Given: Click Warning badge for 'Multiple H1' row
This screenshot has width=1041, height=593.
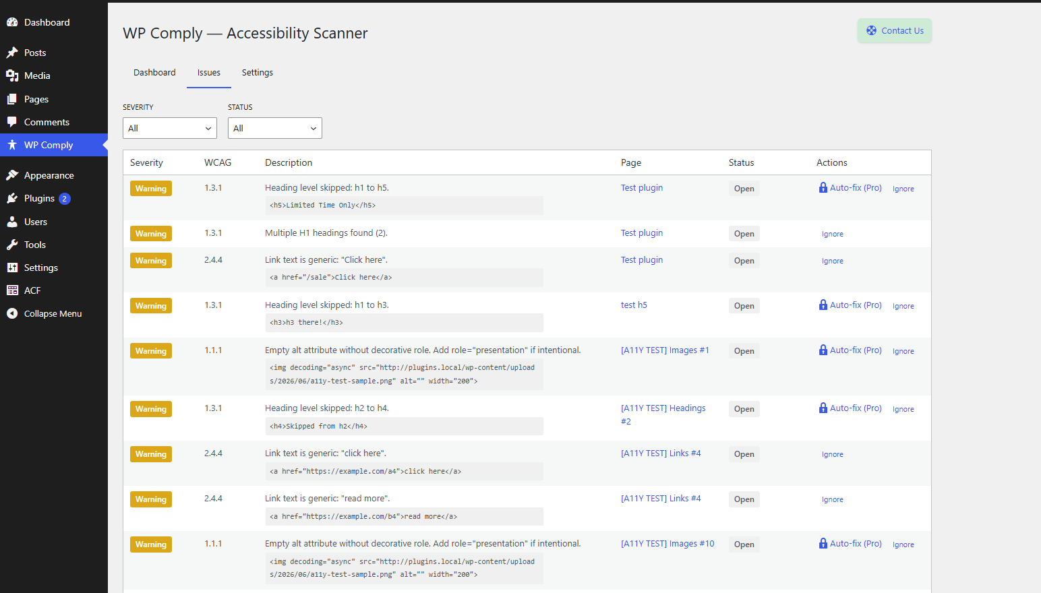Looking at the screenshot, I should (x=151, y=234).
